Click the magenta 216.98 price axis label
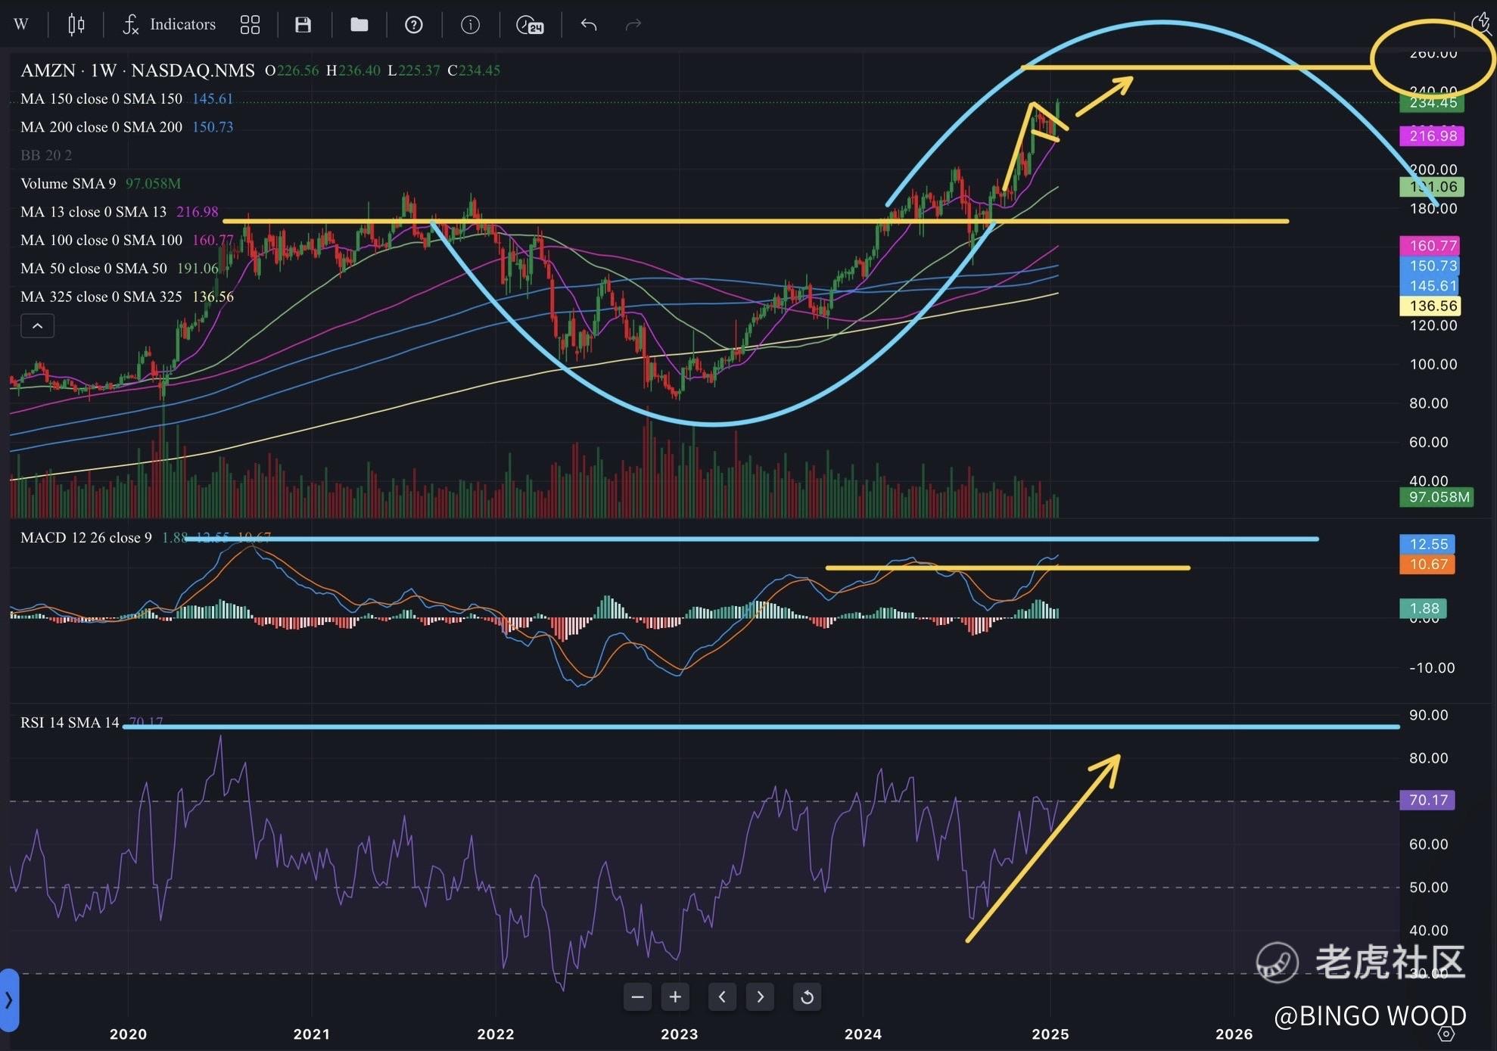Viewport: 1497px width, 1051px height. (1433, 136)
